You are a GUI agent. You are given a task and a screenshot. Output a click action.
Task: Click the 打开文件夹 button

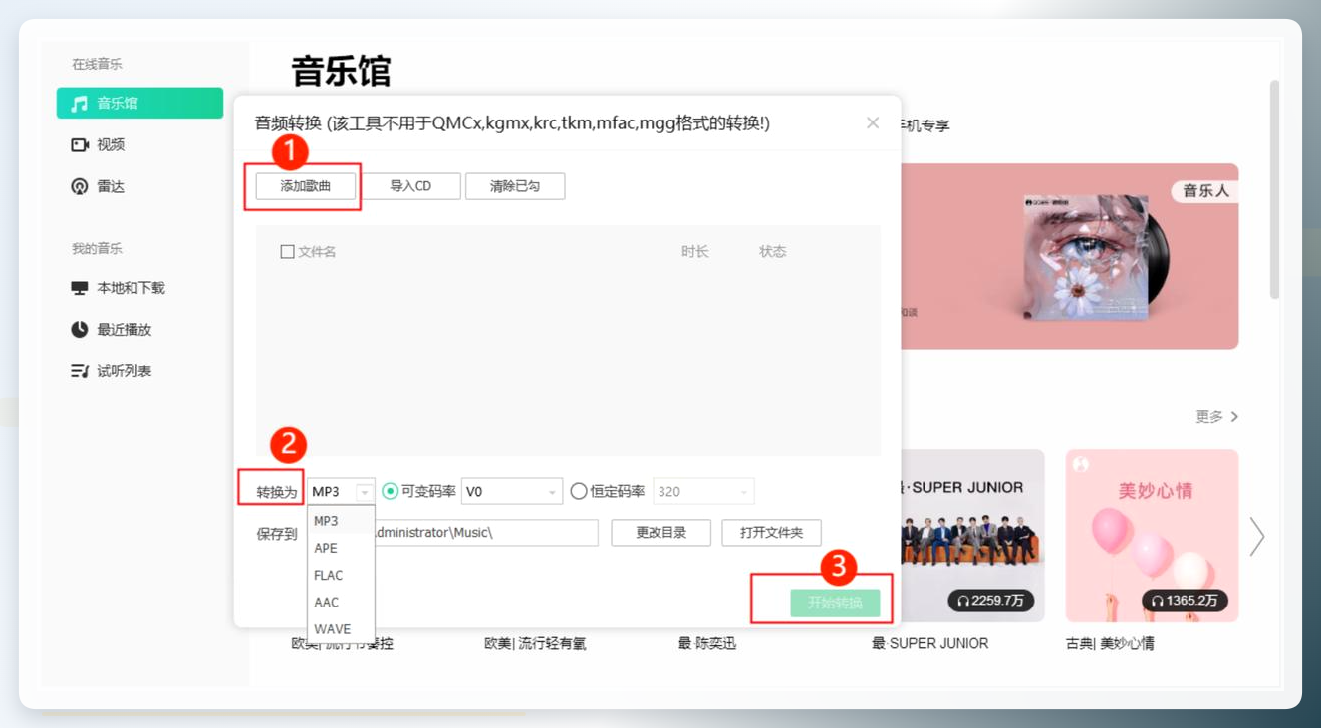coord(772,533)
